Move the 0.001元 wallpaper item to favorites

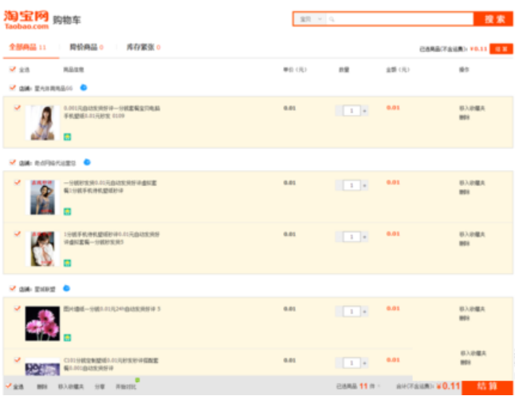pyautogui.click(x=472, y=109)
